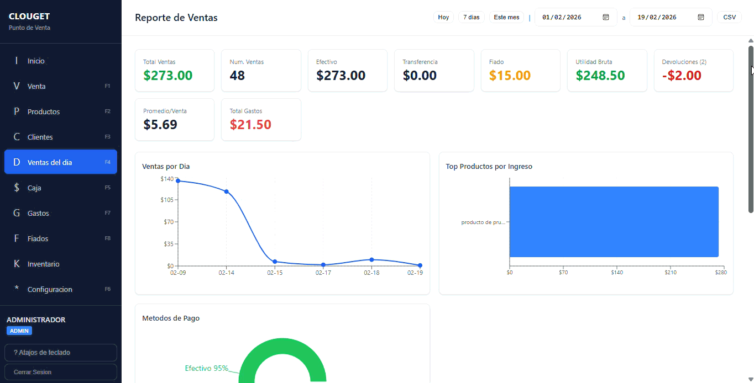
Task: Click the start date field 01/02/2026
Action: (576, 17)
